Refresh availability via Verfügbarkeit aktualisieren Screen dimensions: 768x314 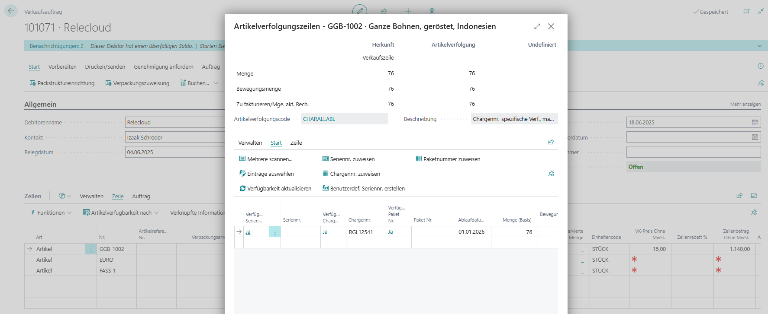(275, 188)
